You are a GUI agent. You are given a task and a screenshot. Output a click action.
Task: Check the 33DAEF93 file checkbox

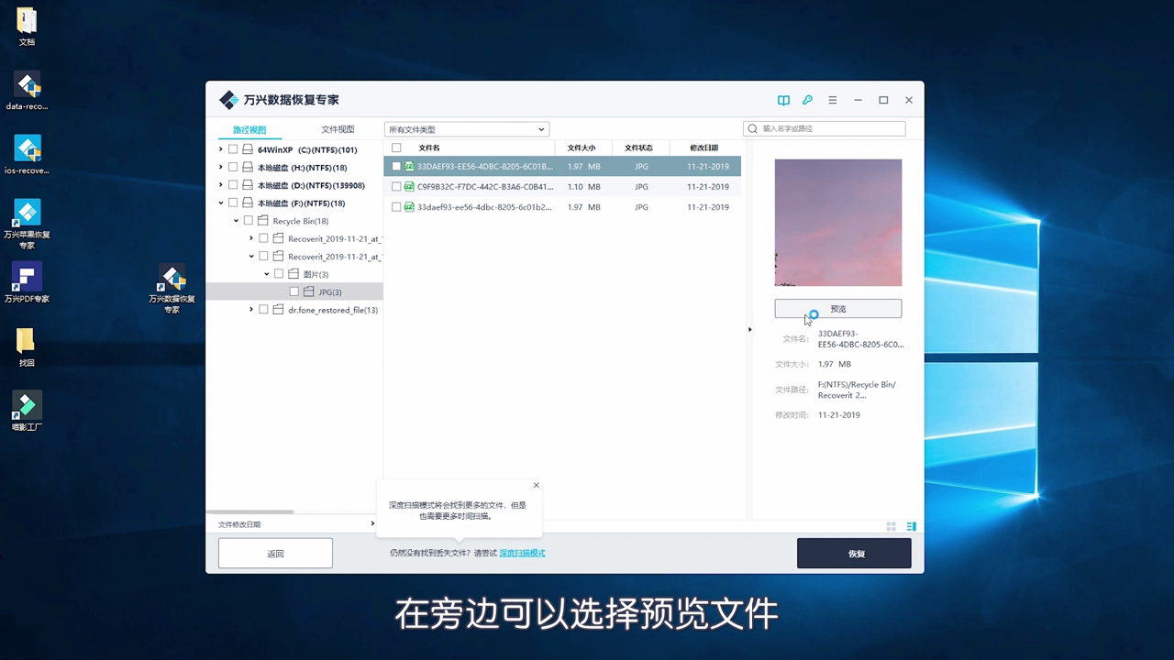(396, 166)
